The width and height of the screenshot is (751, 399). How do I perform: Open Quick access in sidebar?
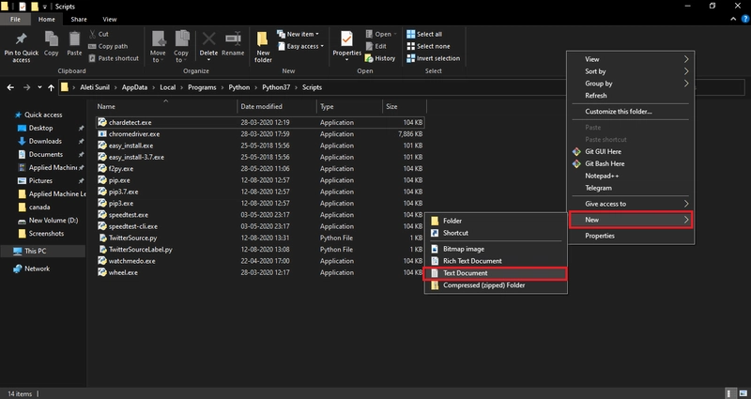pyautogui.click(x=43, y=115)
